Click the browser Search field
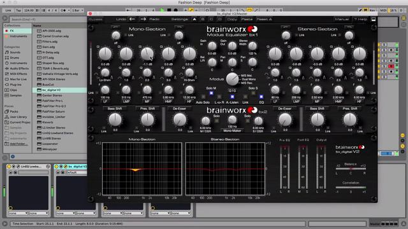Screen dimensions: 408x229 point(48,19)
